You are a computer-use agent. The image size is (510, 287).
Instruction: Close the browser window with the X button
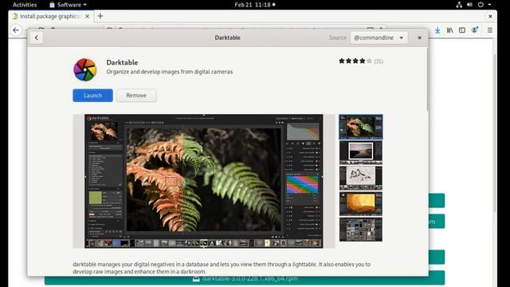(490, 16)
